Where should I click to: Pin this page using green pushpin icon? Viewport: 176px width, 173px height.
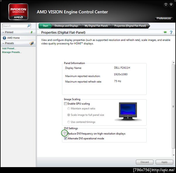point(165,32)
